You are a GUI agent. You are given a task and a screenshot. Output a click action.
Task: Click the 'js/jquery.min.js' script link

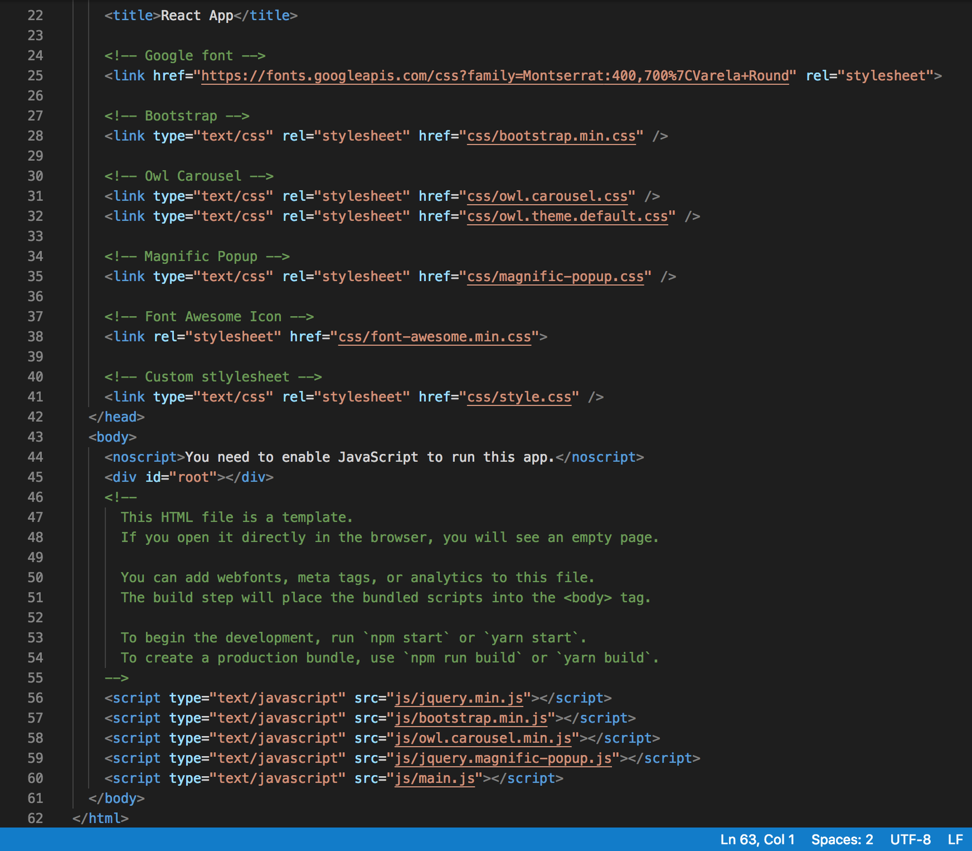pos(459,698)
